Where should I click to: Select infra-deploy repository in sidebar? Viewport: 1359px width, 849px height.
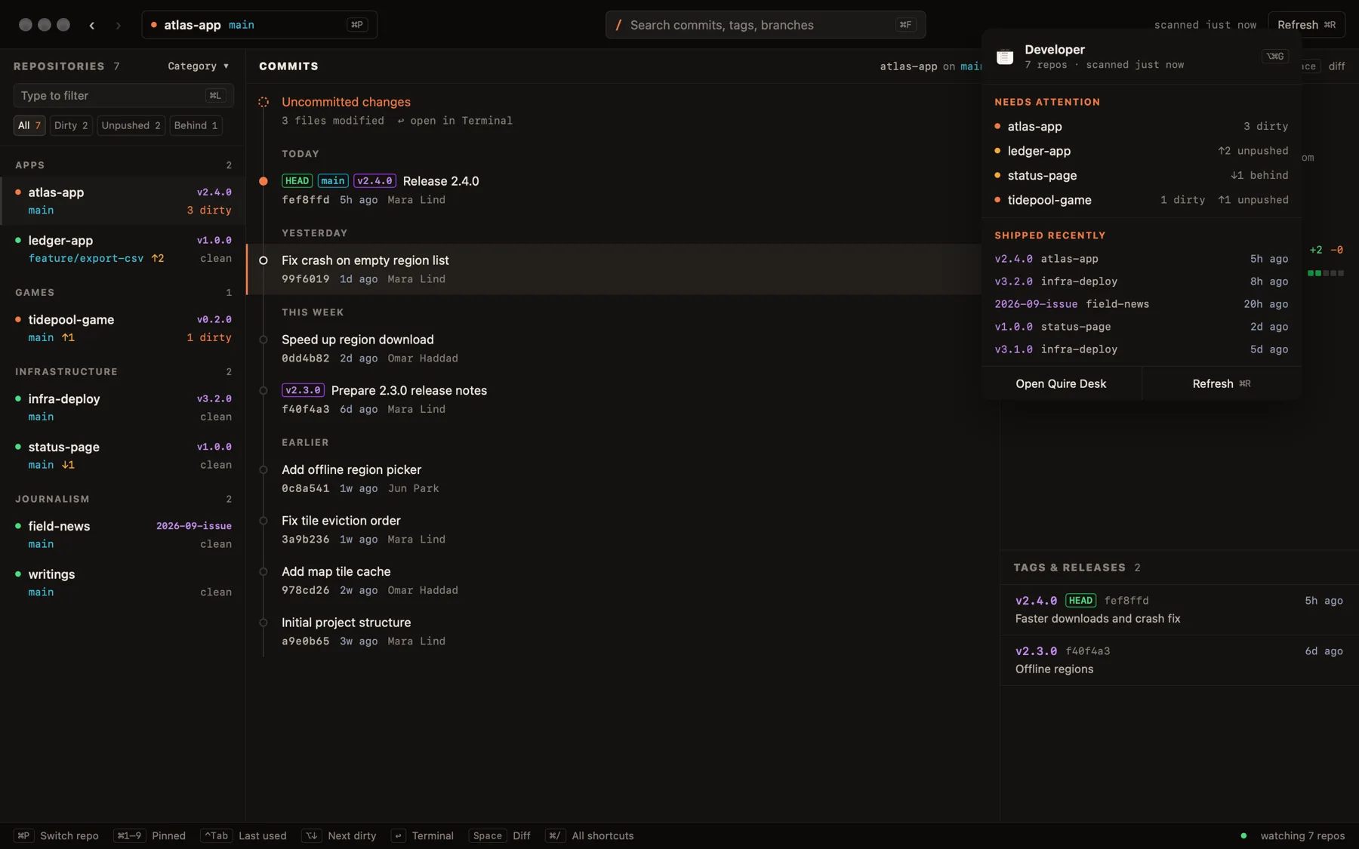pyautogui.click(x=123, y=408)
